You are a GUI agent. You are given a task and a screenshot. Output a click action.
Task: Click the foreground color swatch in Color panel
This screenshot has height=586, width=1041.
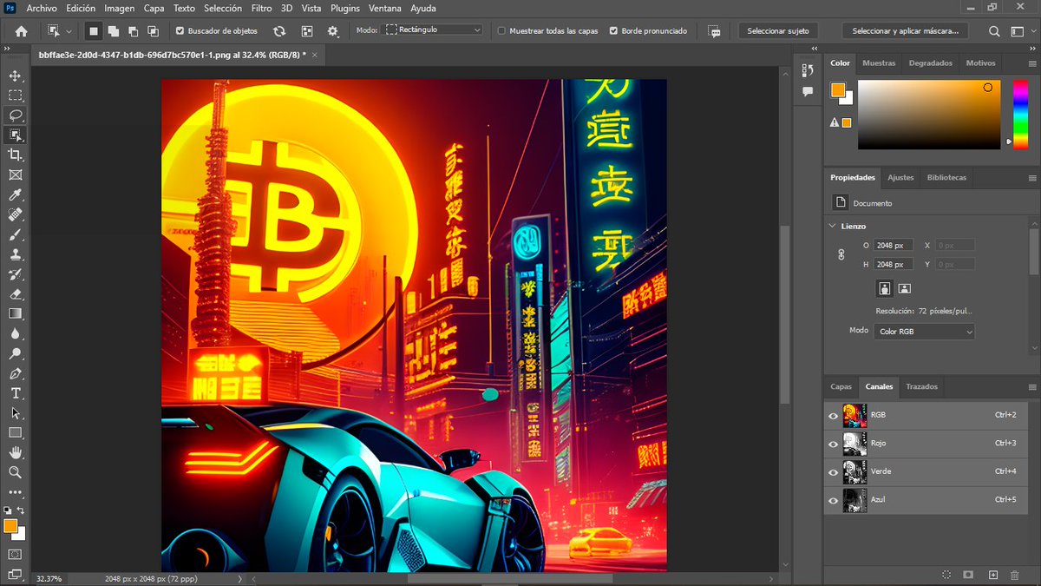tap(838, 89)
